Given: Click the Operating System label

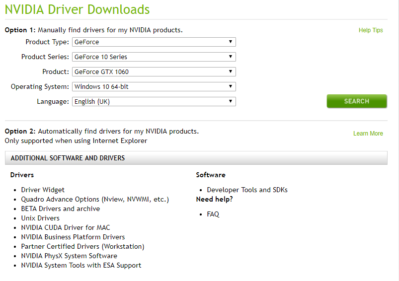Looking at the screenshot, I should tap(40, 87).
